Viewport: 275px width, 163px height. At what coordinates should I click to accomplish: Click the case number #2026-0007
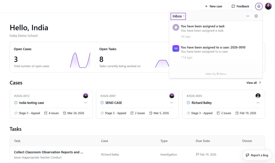(108, 96)
